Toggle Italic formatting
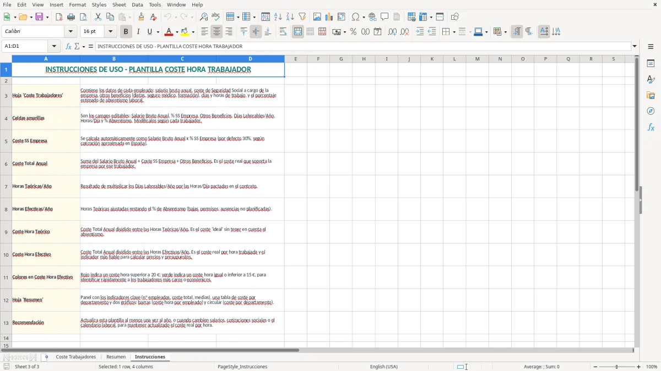 point(138,32)
